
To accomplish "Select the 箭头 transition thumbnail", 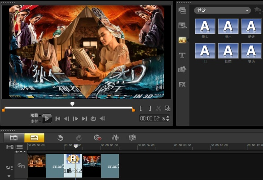I will point(205,27).
